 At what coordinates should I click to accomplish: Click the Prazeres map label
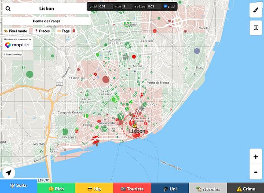click(x=69, y=138)
